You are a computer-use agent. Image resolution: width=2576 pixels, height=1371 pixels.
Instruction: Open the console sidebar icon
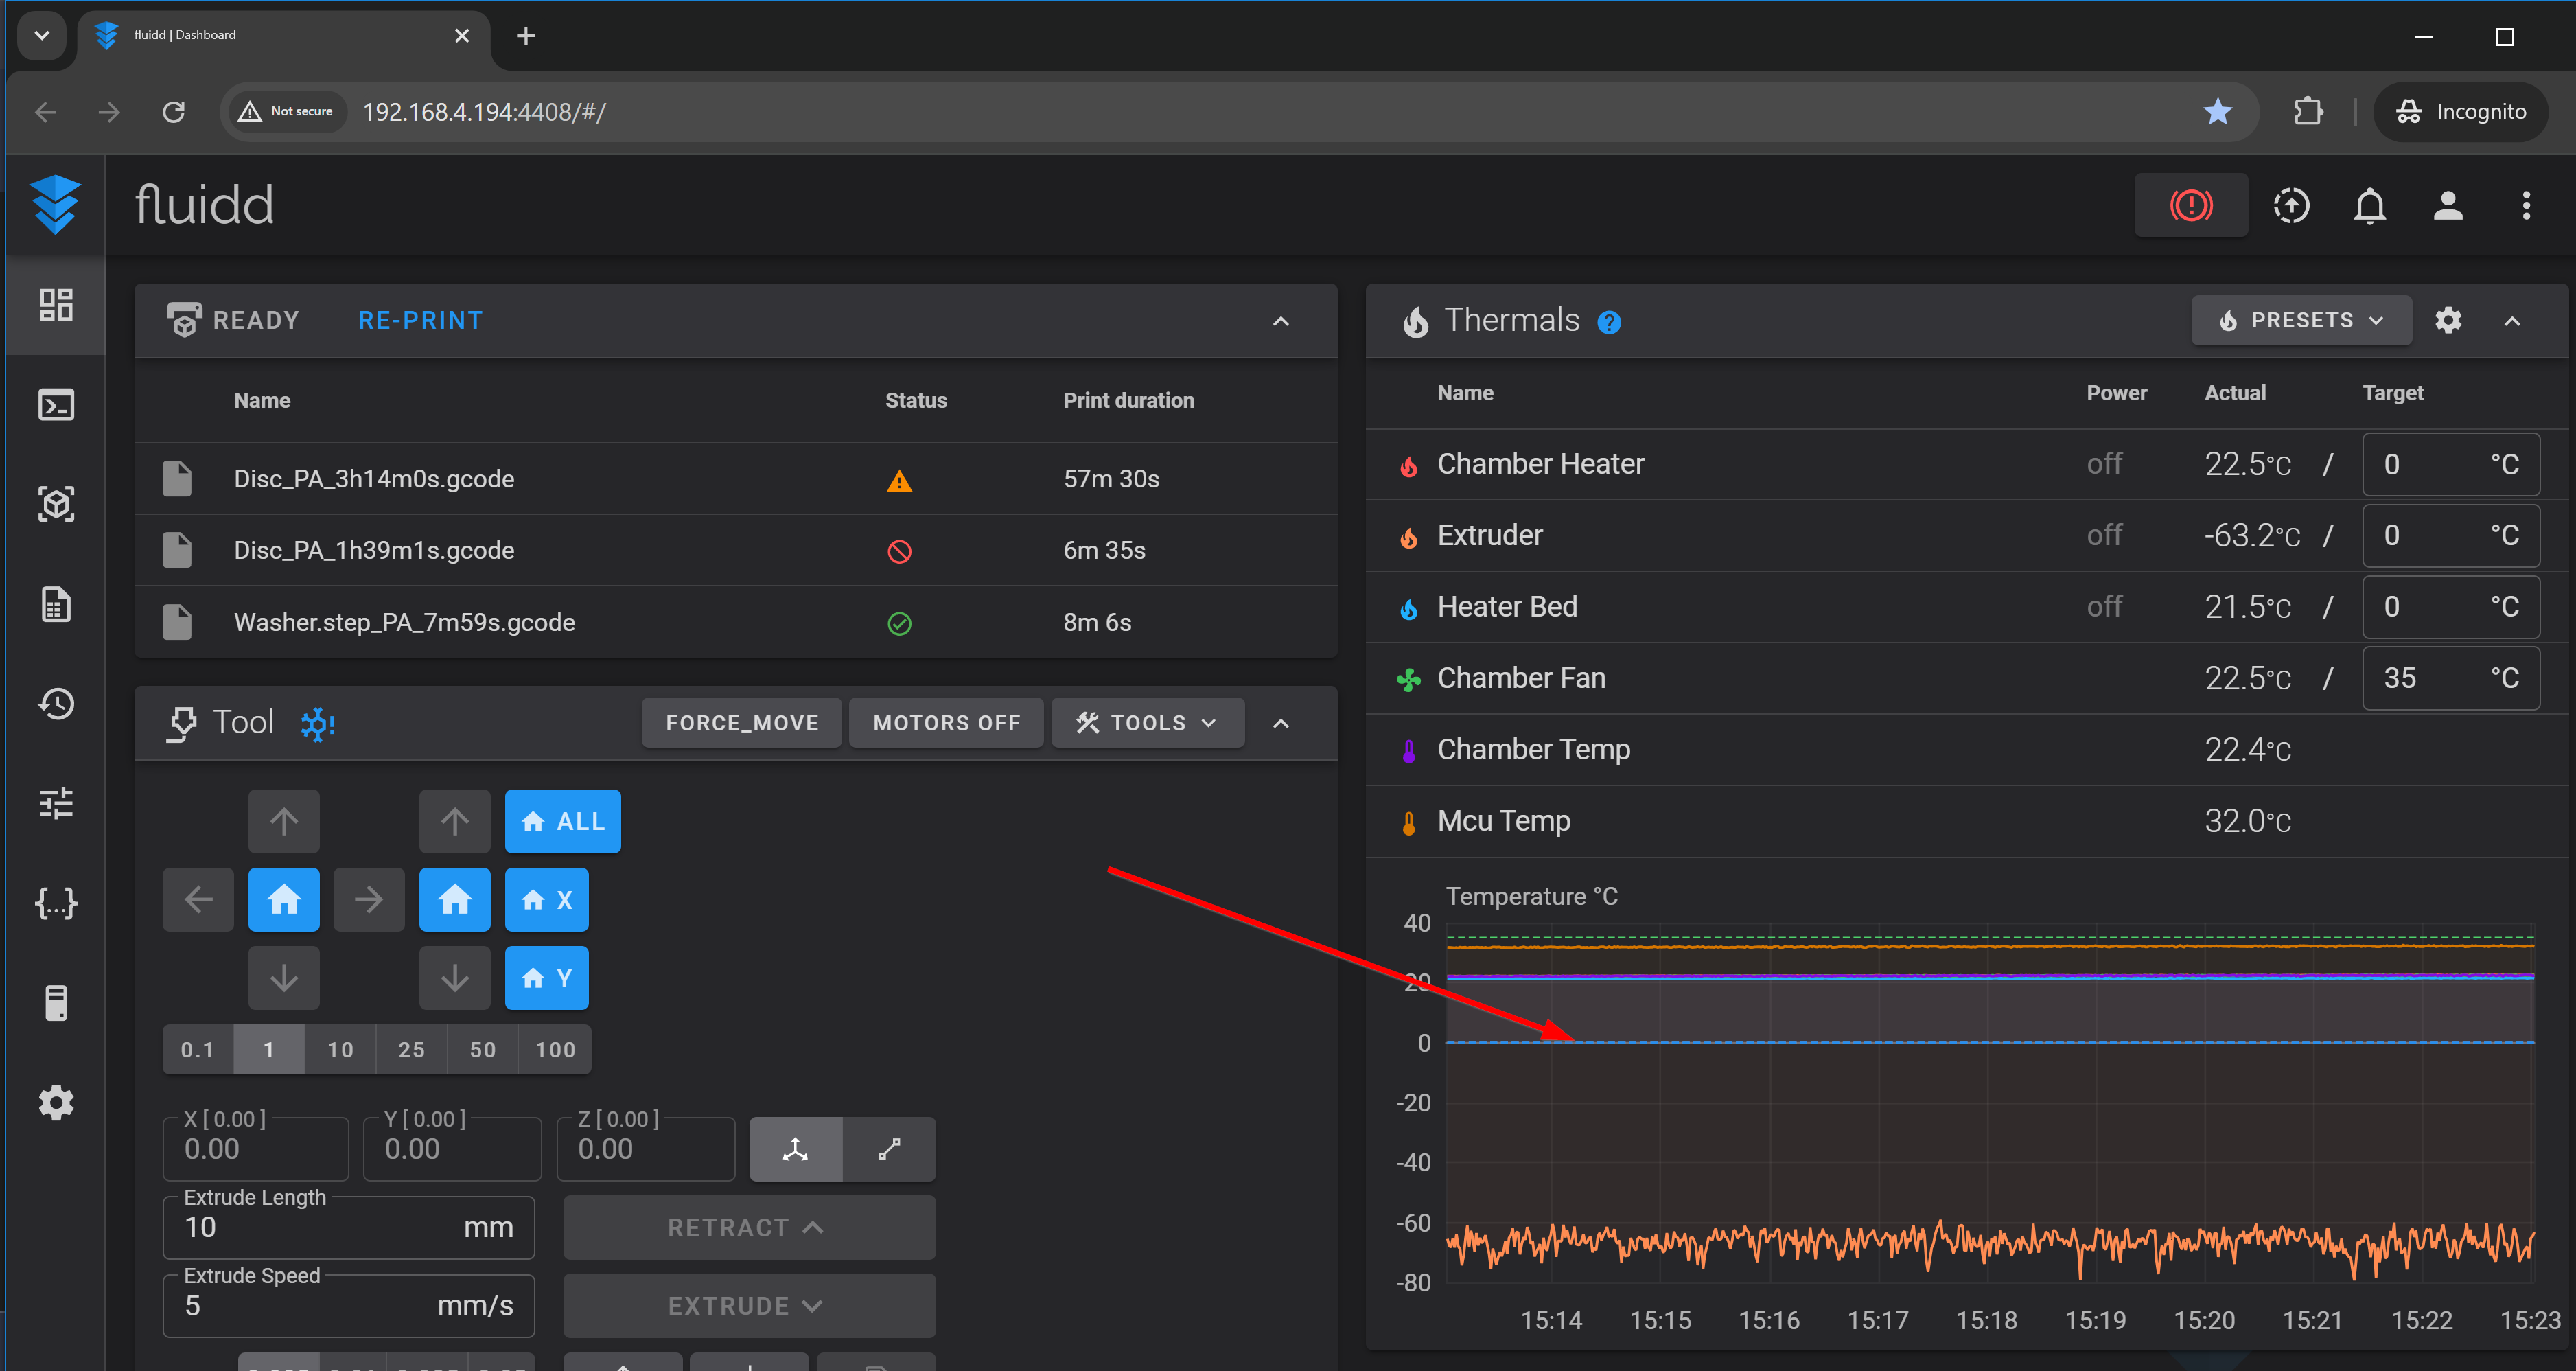pyautogui.click(x=56, y=405)
